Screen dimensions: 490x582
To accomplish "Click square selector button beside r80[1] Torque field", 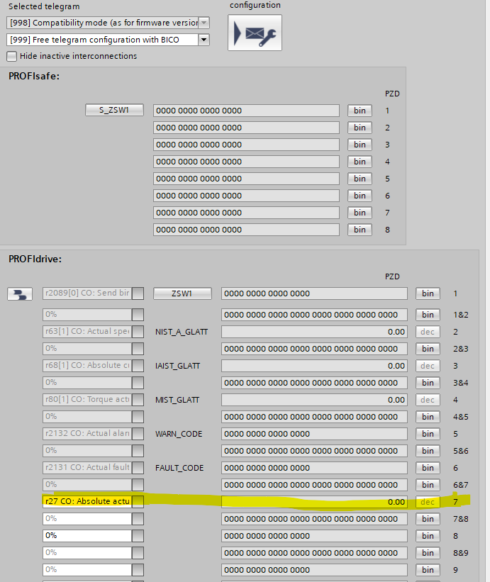I will pyautogui.click(x=138, y=400).
